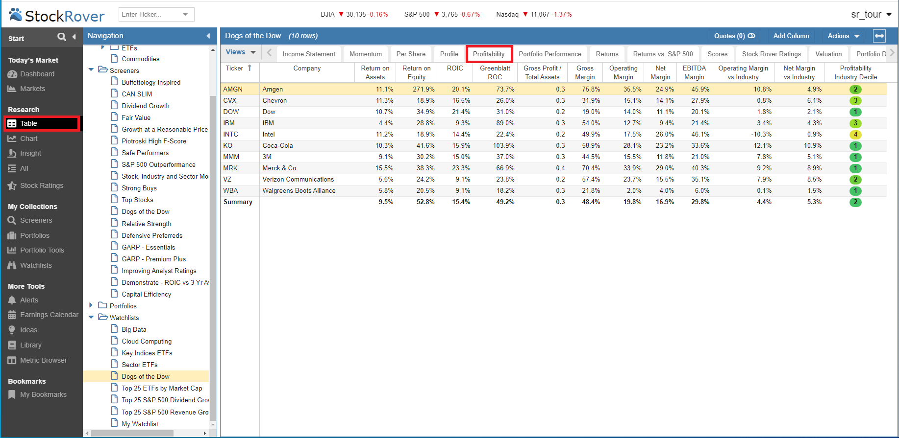Image resolution: width=899 pixels, height=438 pixels.
Task: Switch to the Per Share tab
Action: (411, 54)
